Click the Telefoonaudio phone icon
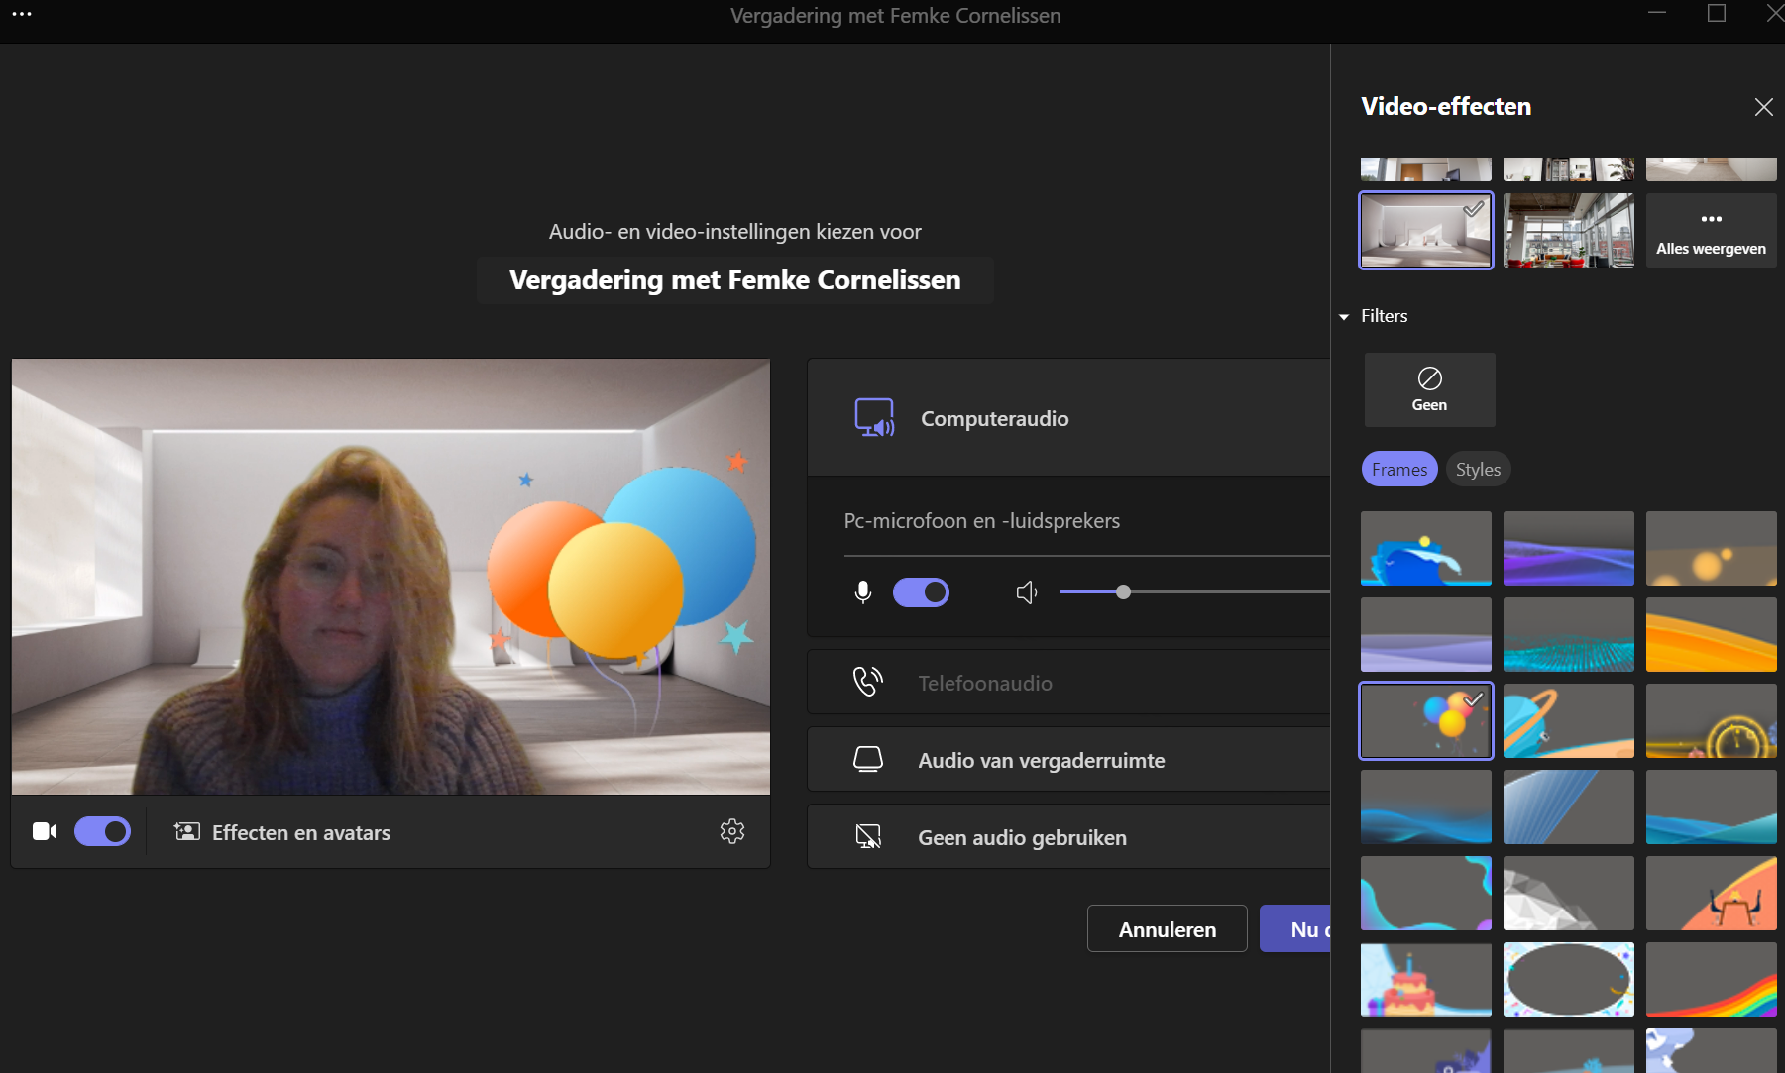The image size is (1785, 1073). [x=868, y=681]
